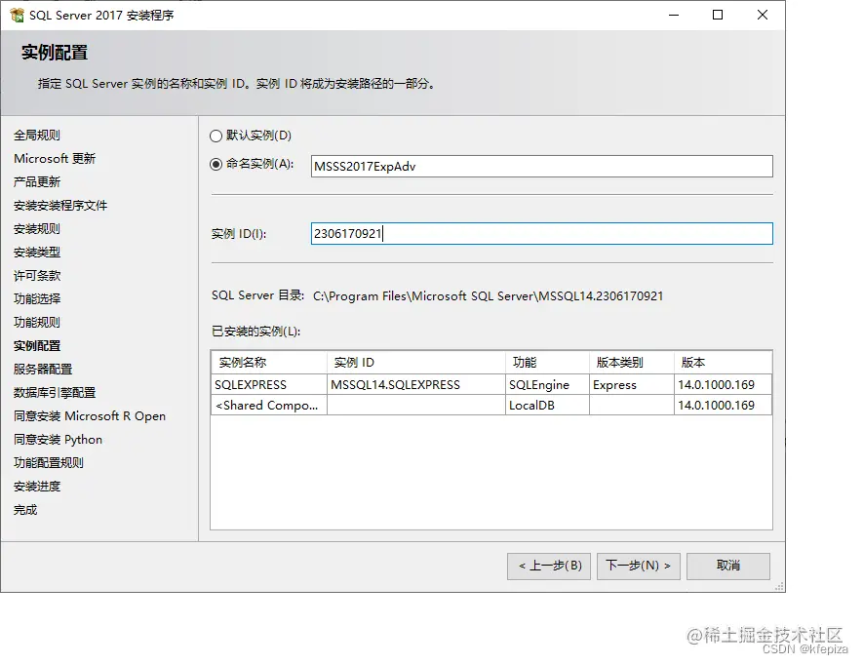Viewport: 863px width, 665px height.
Task: Select 安装安装程序文件 step in sidebar
Action: tap(60, 206)
